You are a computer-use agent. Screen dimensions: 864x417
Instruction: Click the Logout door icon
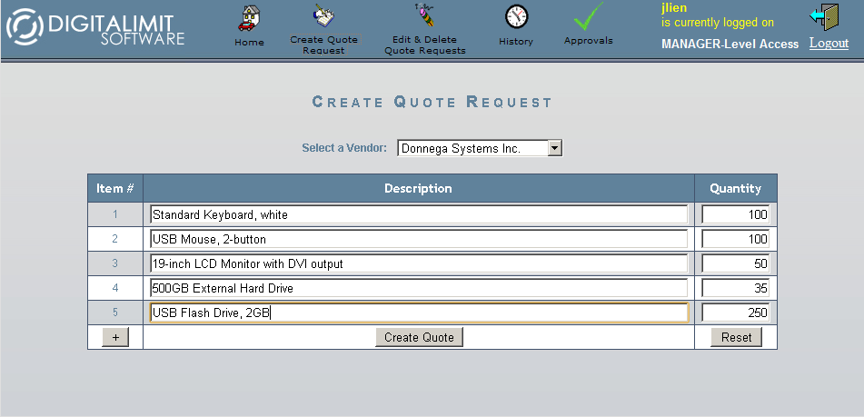(x=824, y=17)
